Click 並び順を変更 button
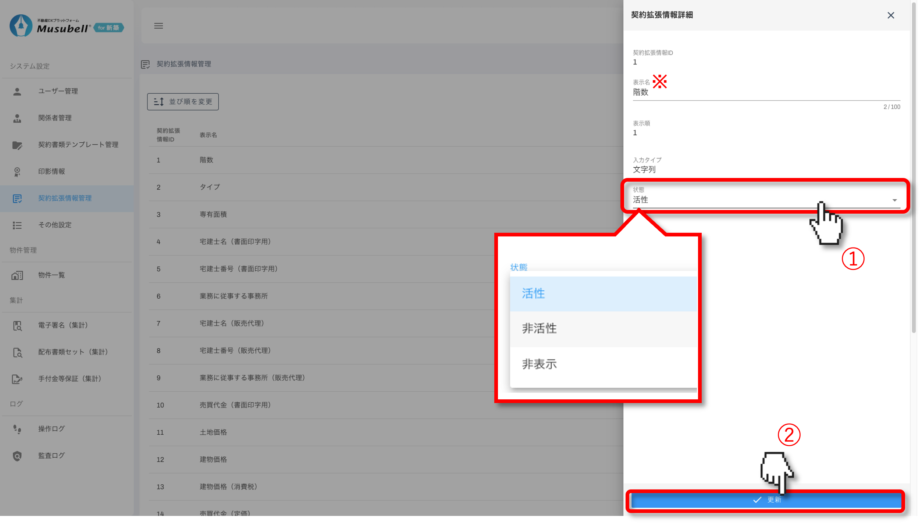This screenshot has width=922, height=524. (183, 102)
